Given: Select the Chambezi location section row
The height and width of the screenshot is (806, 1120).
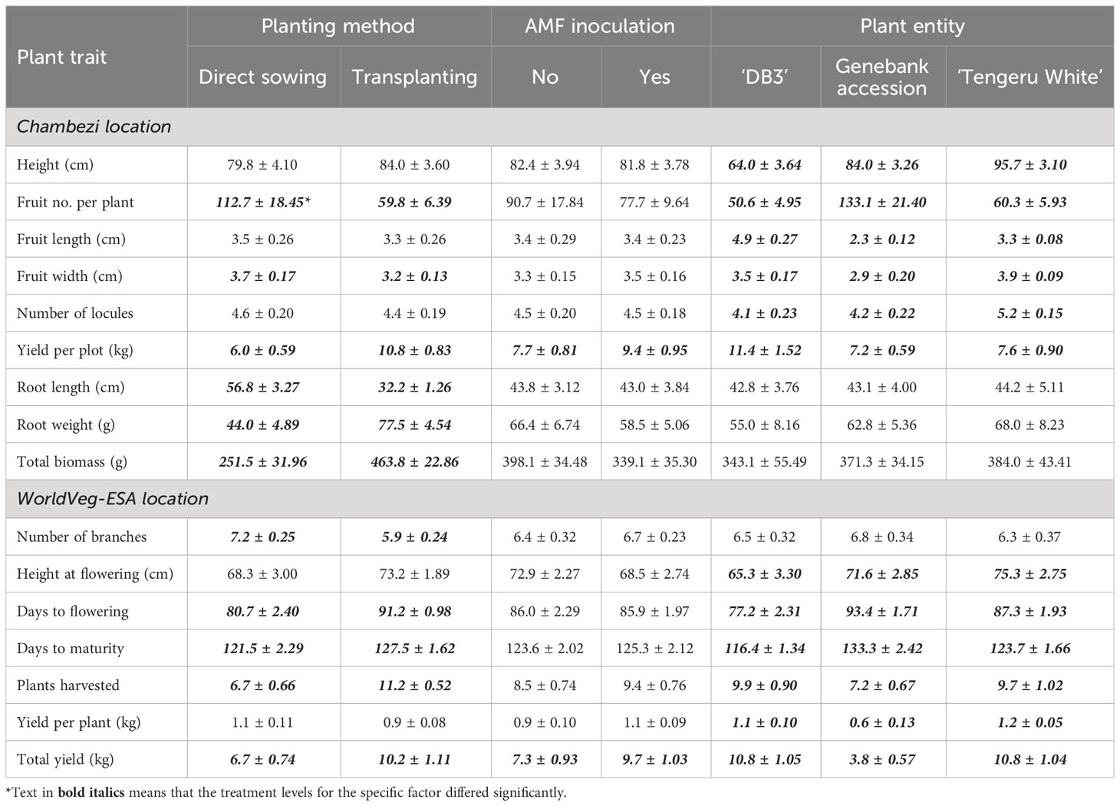Looking at the screenshot, I should pos(560,127).
